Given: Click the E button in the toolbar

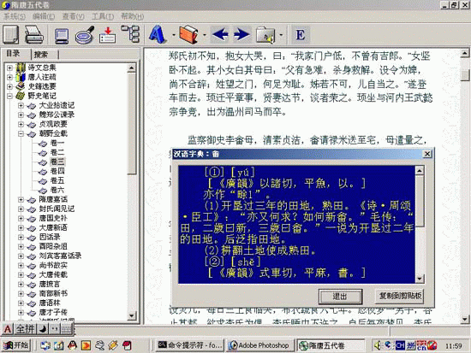Looking at the screenshot, I should [301, 35].
